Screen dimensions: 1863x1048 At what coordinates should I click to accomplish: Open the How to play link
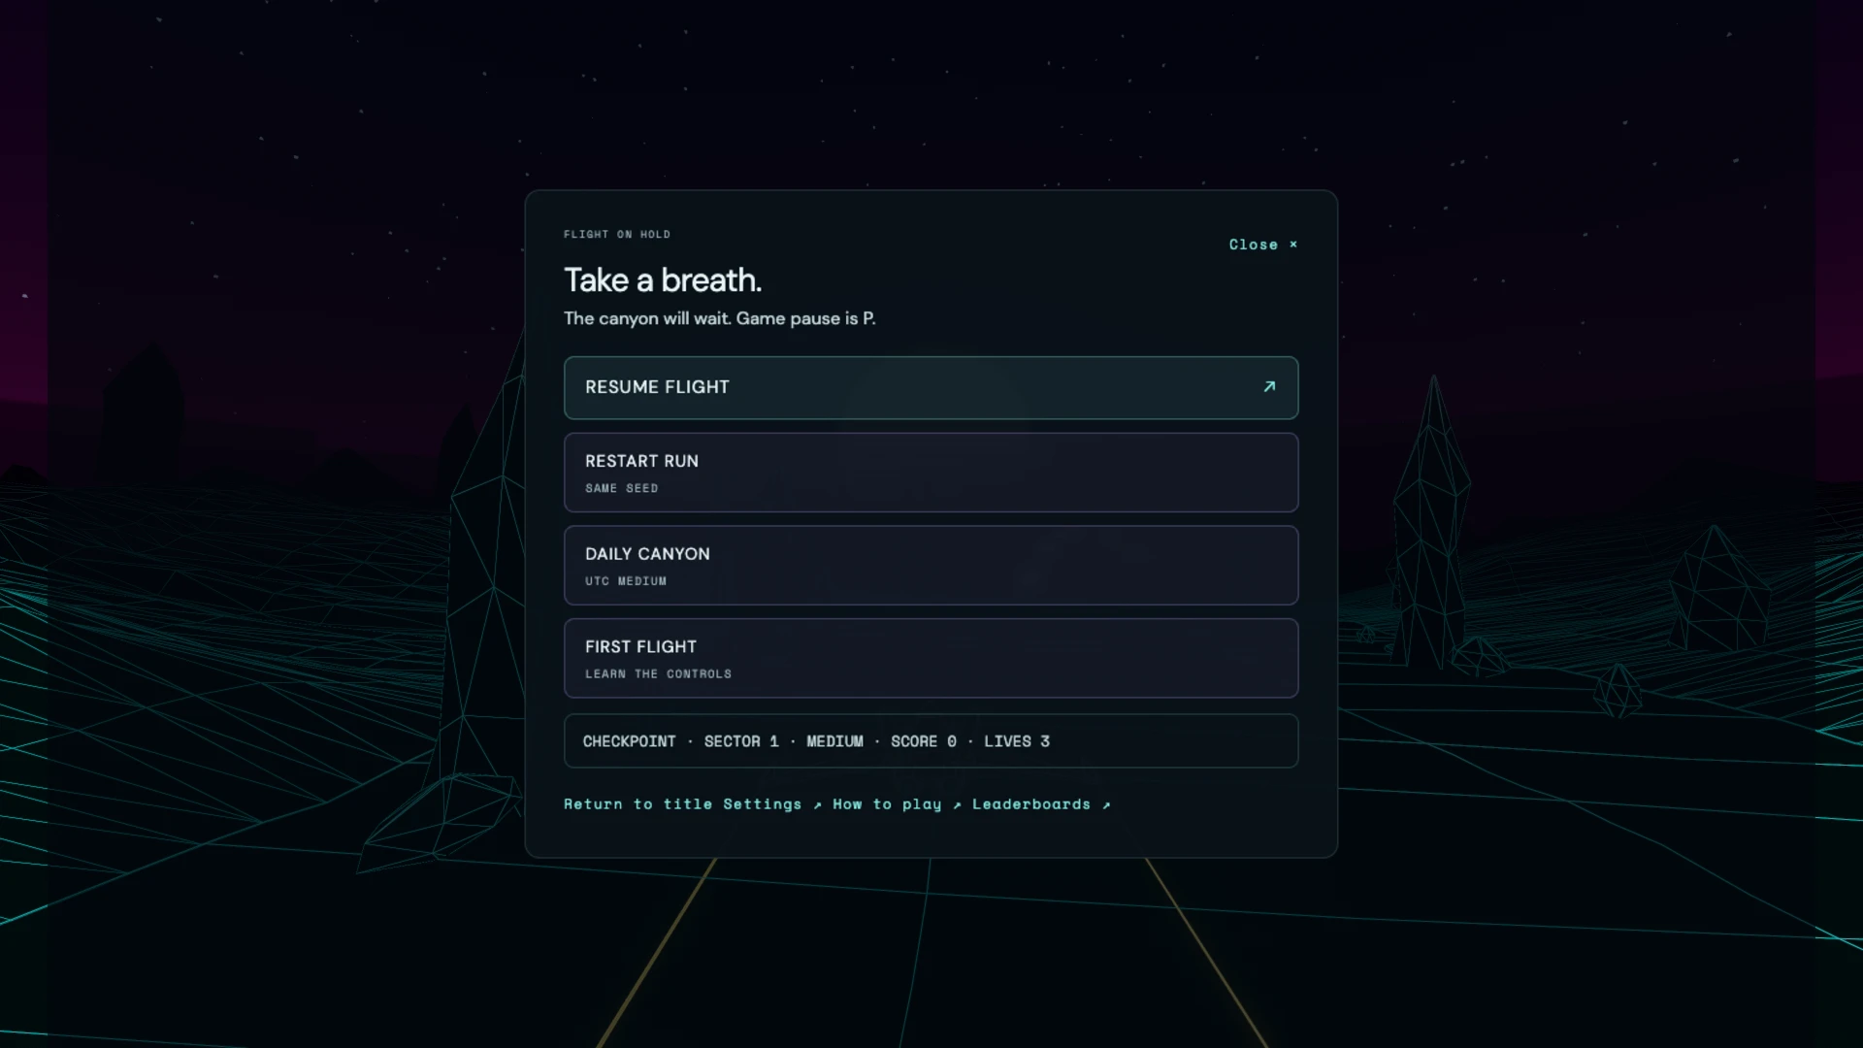tap(897, 804)
